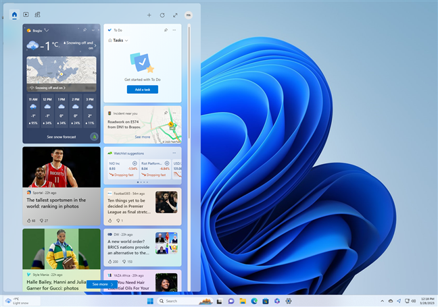
Task: Like the BRICS nations article
Action: click(x=109, y=262)
